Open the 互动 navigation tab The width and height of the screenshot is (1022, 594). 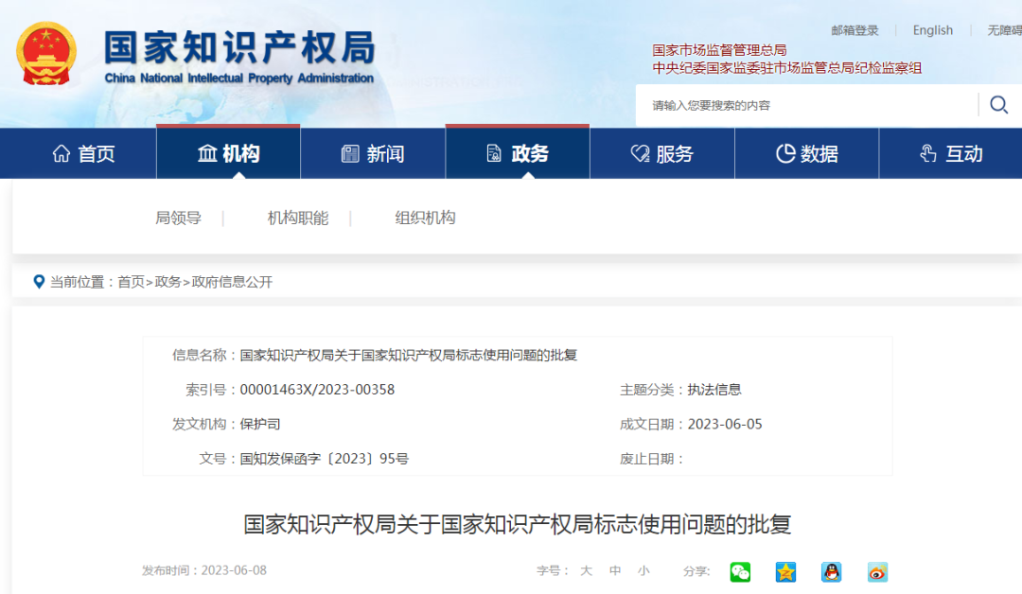951,154
